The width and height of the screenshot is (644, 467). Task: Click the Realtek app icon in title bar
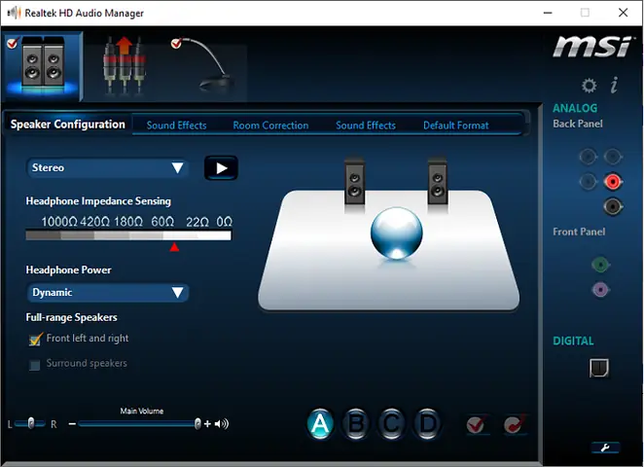point(14,13)
